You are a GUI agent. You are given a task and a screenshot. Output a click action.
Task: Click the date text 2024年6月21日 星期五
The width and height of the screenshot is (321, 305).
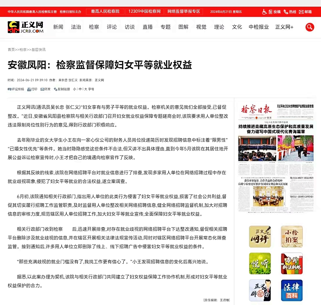226,12
